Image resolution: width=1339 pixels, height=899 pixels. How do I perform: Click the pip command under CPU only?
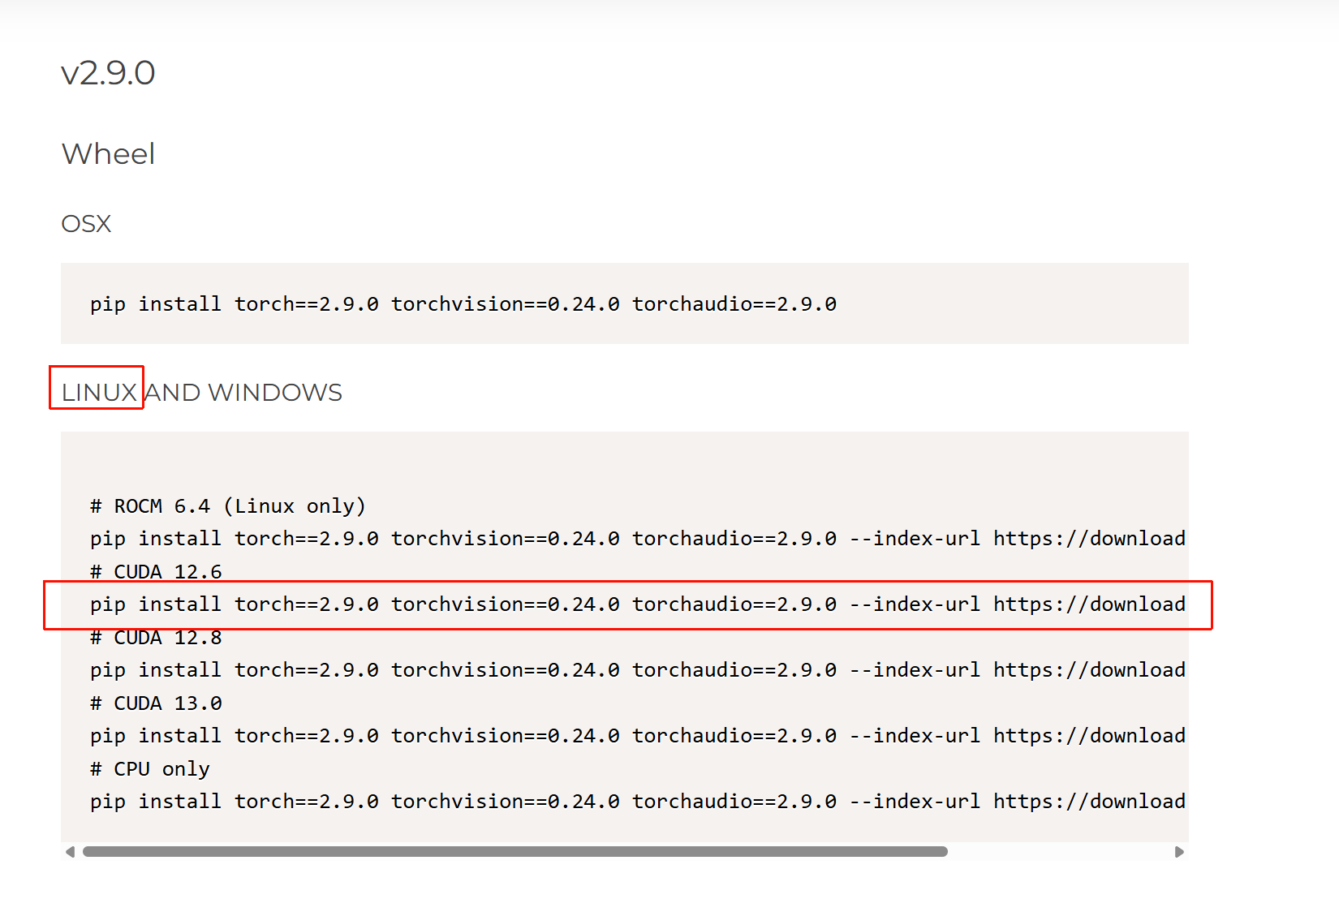point(638,802)
